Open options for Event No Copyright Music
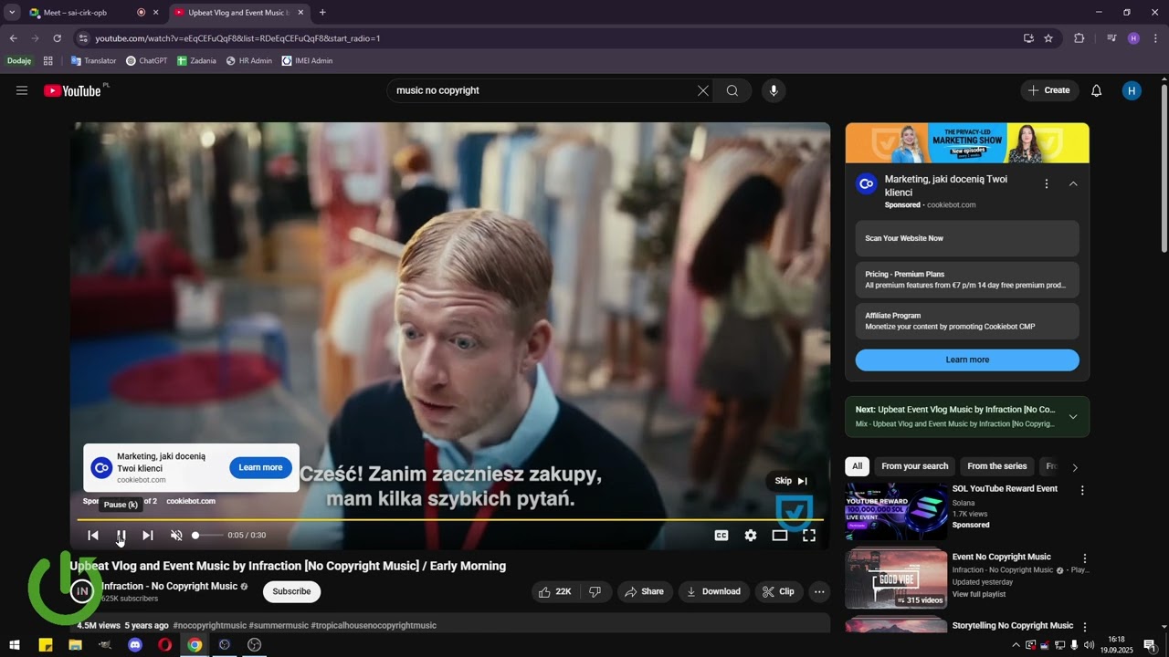Viewport: 1169px width, 657px height. (x=1085, y=558)
